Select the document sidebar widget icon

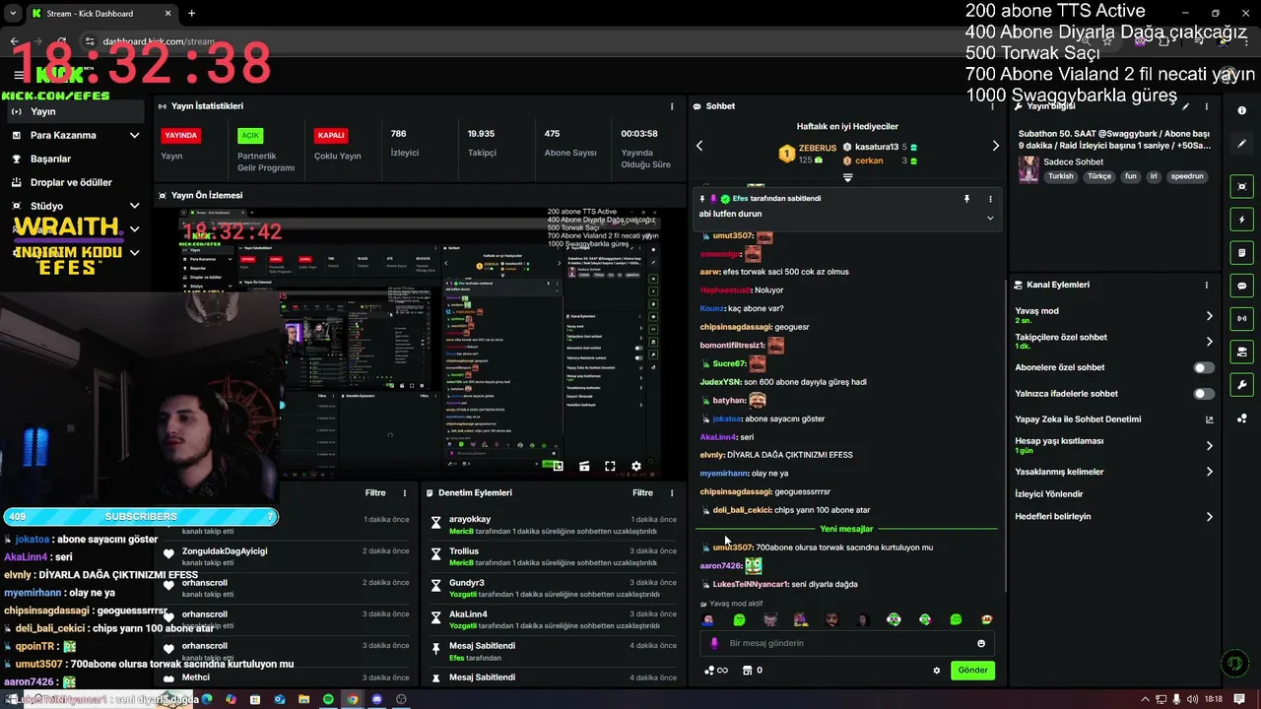click(x=1242, y=252)
